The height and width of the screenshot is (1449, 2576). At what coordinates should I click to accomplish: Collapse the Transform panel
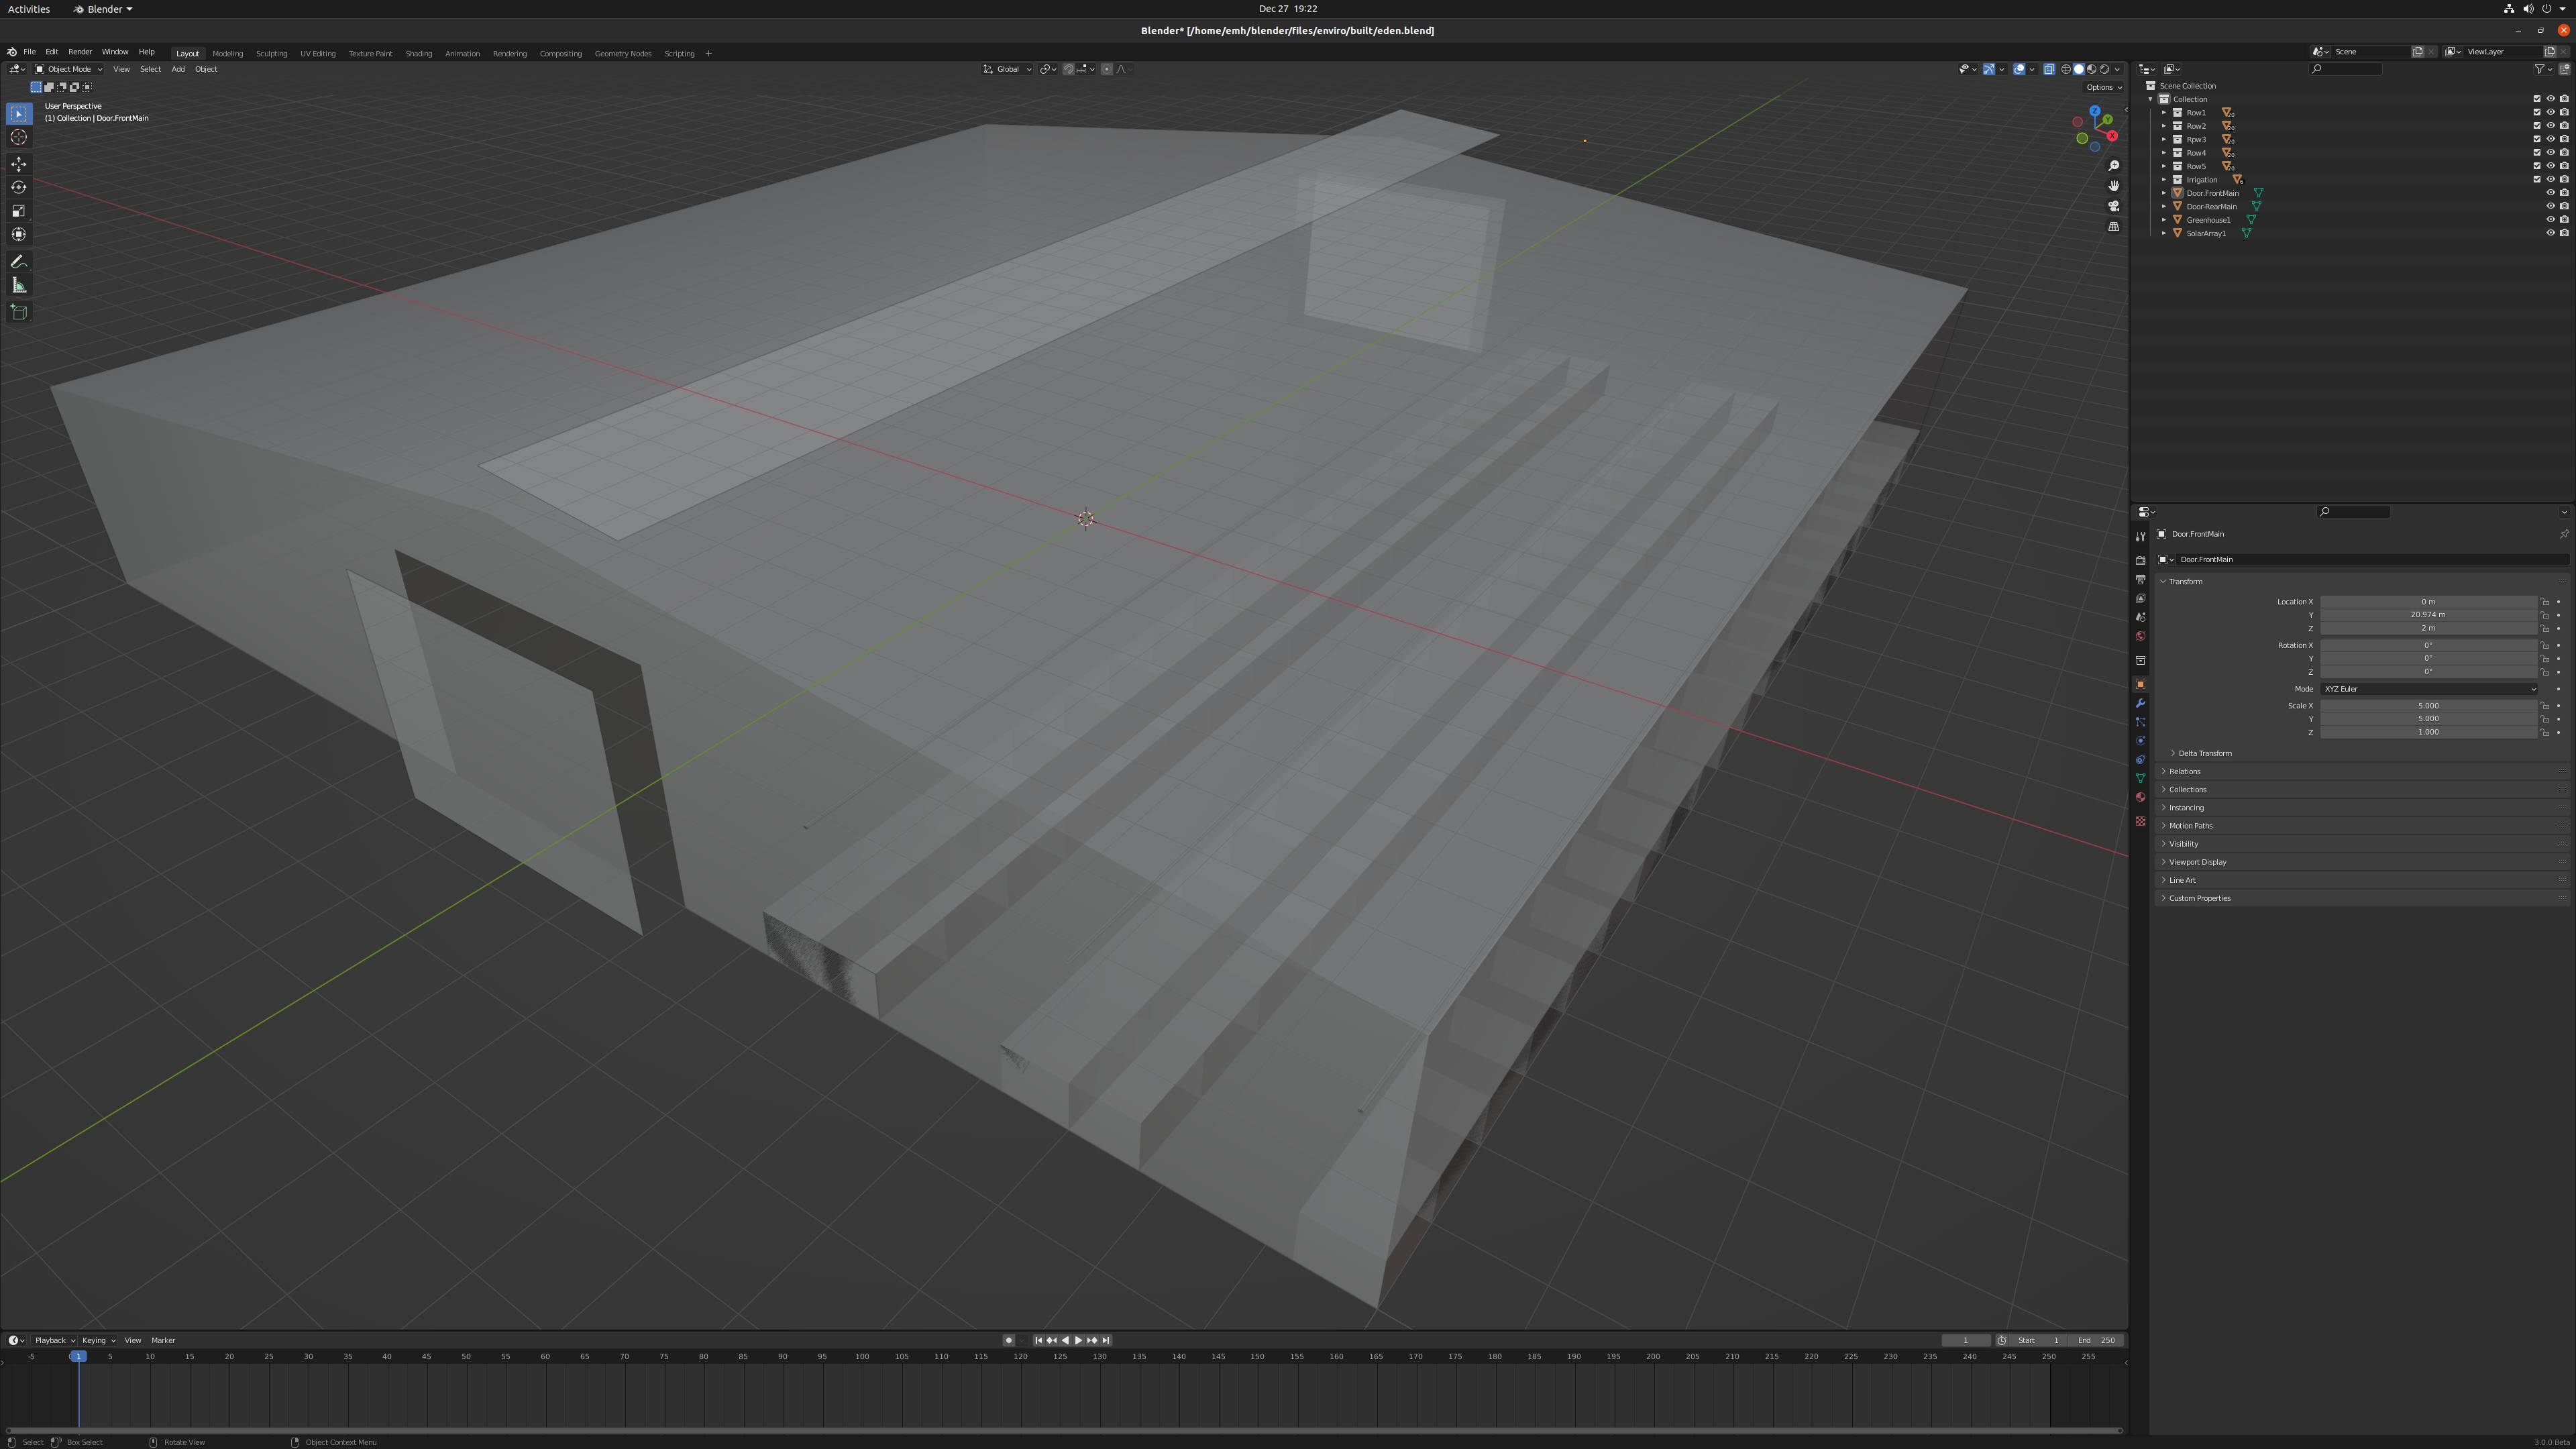pos(2182,581)
